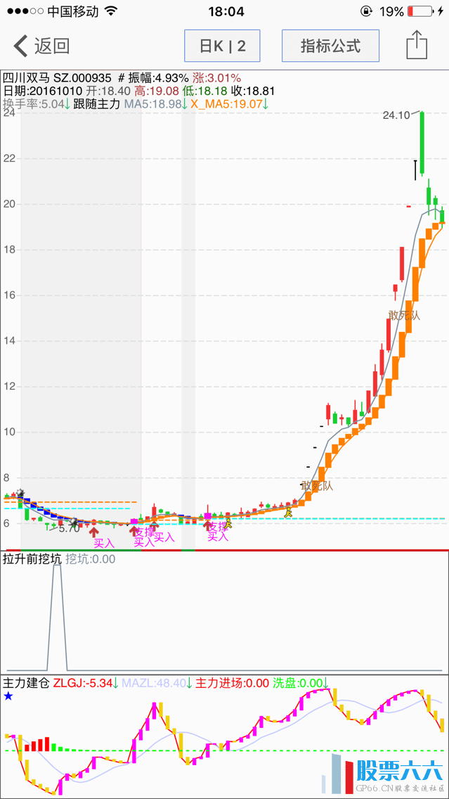Tap the blue star in 主力建仓 panel
The image size is (449, 799).
(x=8, y=696)
